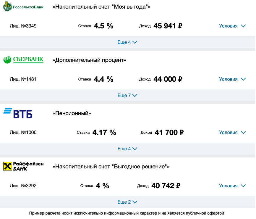This screenshot has width=256, height=219.
Task: Show 4 more VTB offers
Action: tap(127, 149)
